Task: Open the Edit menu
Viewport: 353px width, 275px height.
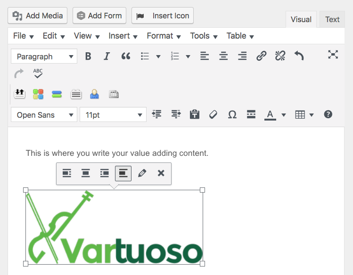Action: pyautogui.click(x=54, y=36)
